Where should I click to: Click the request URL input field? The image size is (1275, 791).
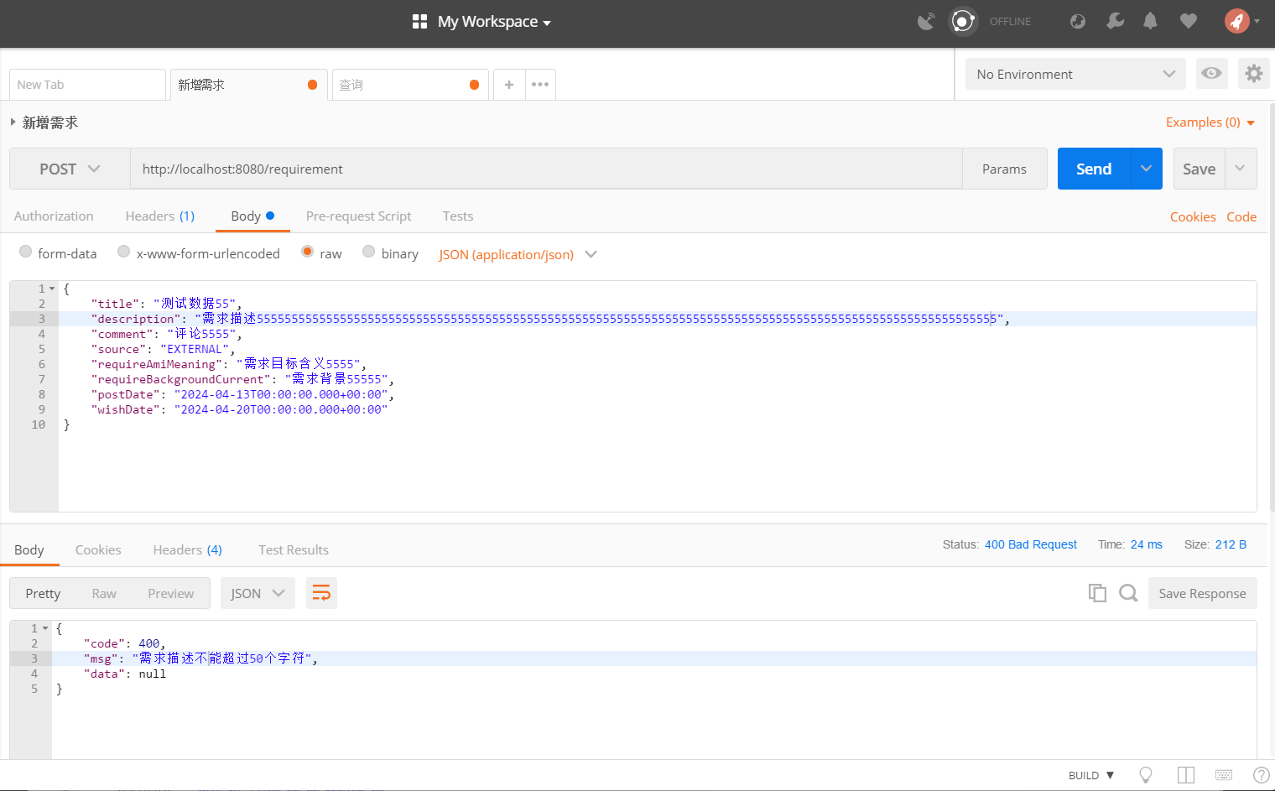[x=545, y=169]
